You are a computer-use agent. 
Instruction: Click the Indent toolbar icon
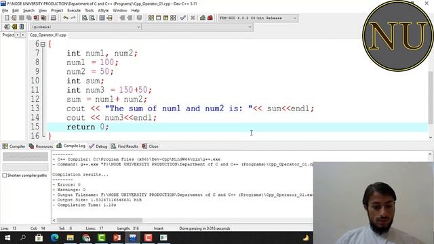(122, 18)
